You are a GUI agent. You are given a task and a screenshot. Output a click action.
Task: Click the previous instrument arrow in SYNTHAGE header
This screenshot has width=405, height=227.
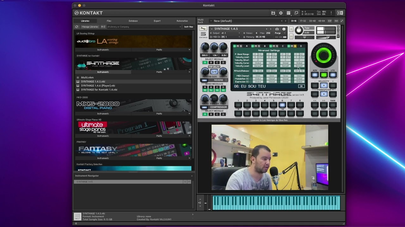[x=266, y=29]
